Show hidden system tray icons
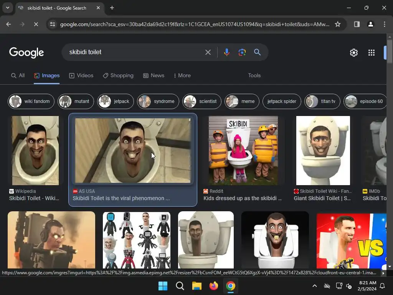Screen dimensions: 393x295 coord(315,286)
